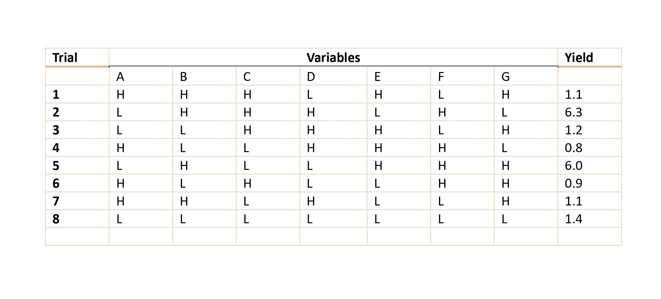Select the variable G column label

coord(506,77)
